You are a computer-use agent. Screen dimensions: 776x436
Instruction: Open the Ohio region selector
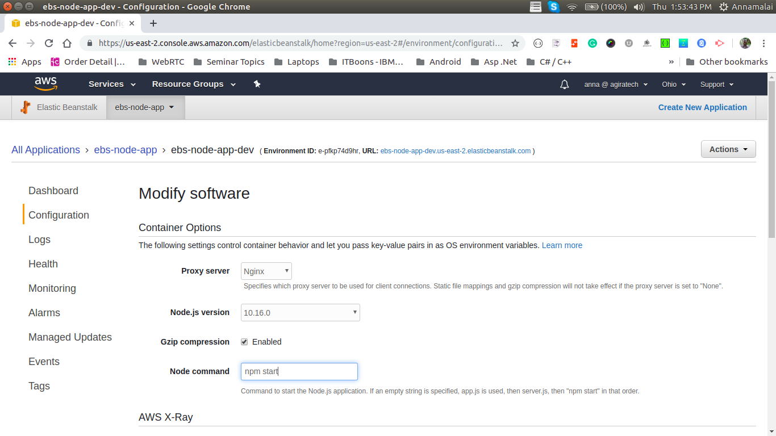pos(674,84)
